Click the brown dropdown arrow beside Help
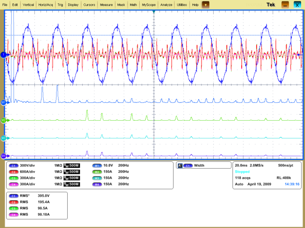The image size is (305, 228). 205,5
